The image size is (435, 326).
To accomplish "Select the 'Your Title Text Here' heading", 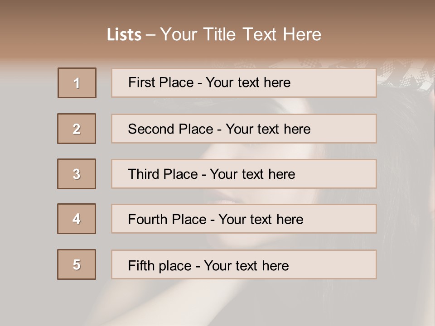I will click(x=241, y=34).
